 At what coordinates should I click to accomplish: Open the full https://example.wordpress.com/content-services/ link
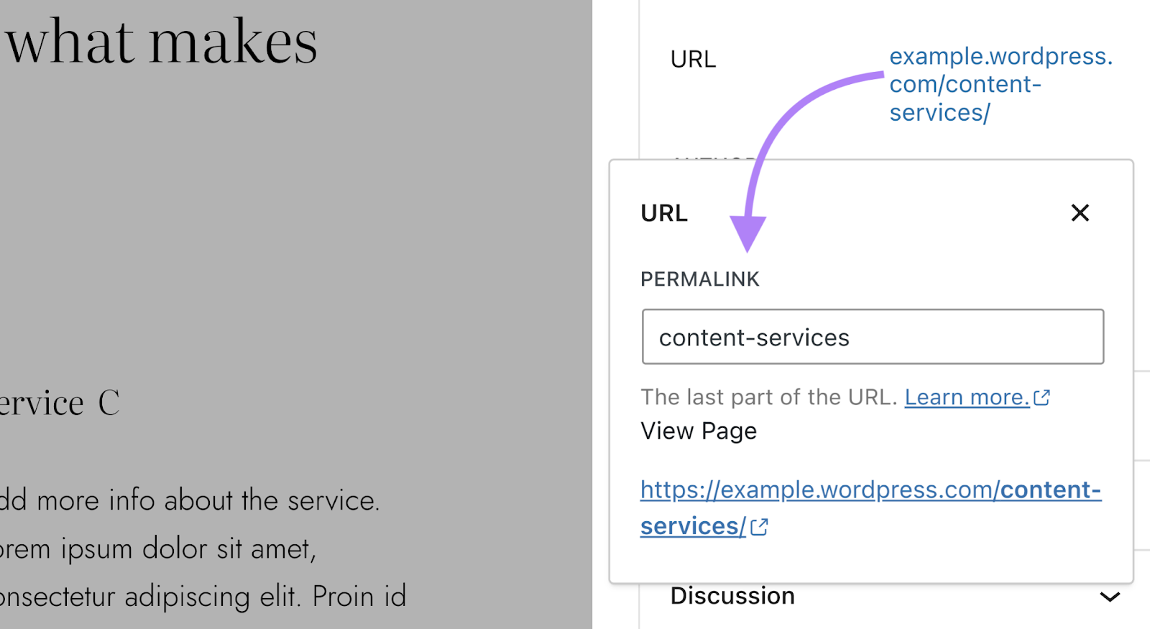coord(870,490)
